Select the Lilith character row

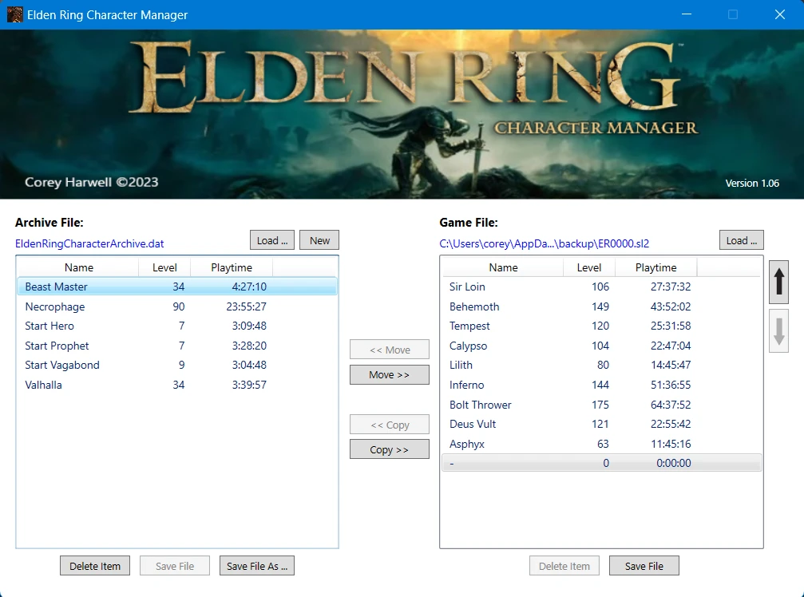[601, 365]
